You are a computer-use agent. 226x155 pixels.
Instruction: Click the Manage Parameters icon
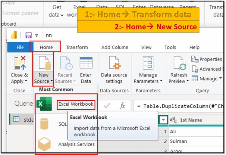coord(148,63)
